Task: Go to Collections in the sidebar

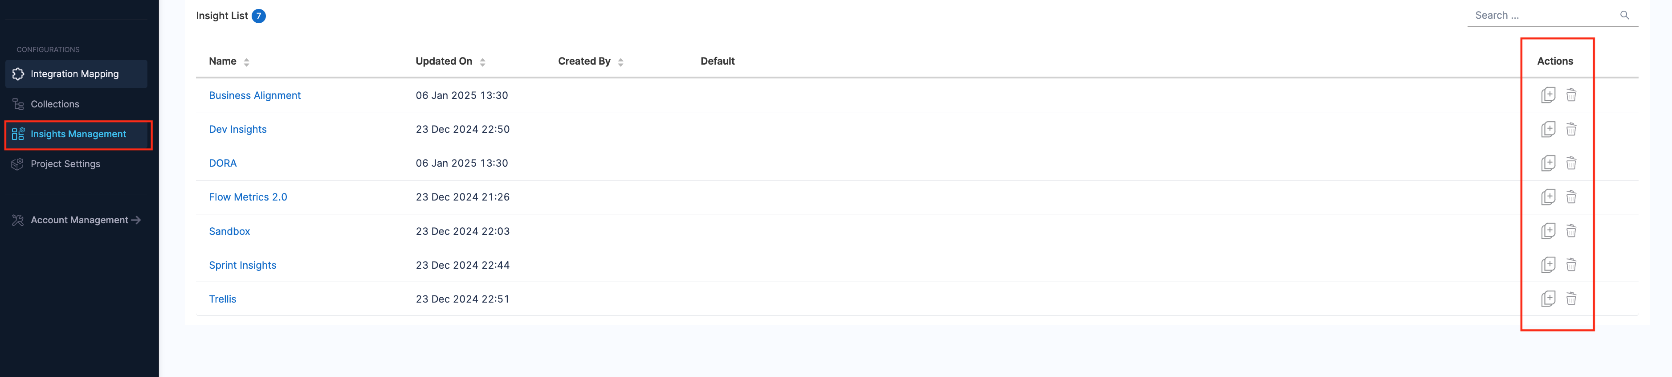Action: tap(54, 104)
